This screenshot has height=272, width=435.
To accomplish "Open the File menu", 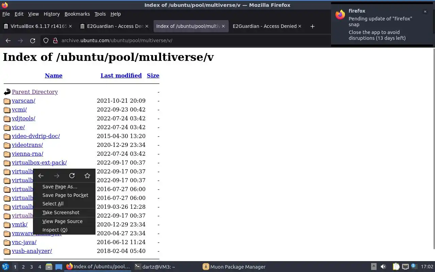I will 6,14.
